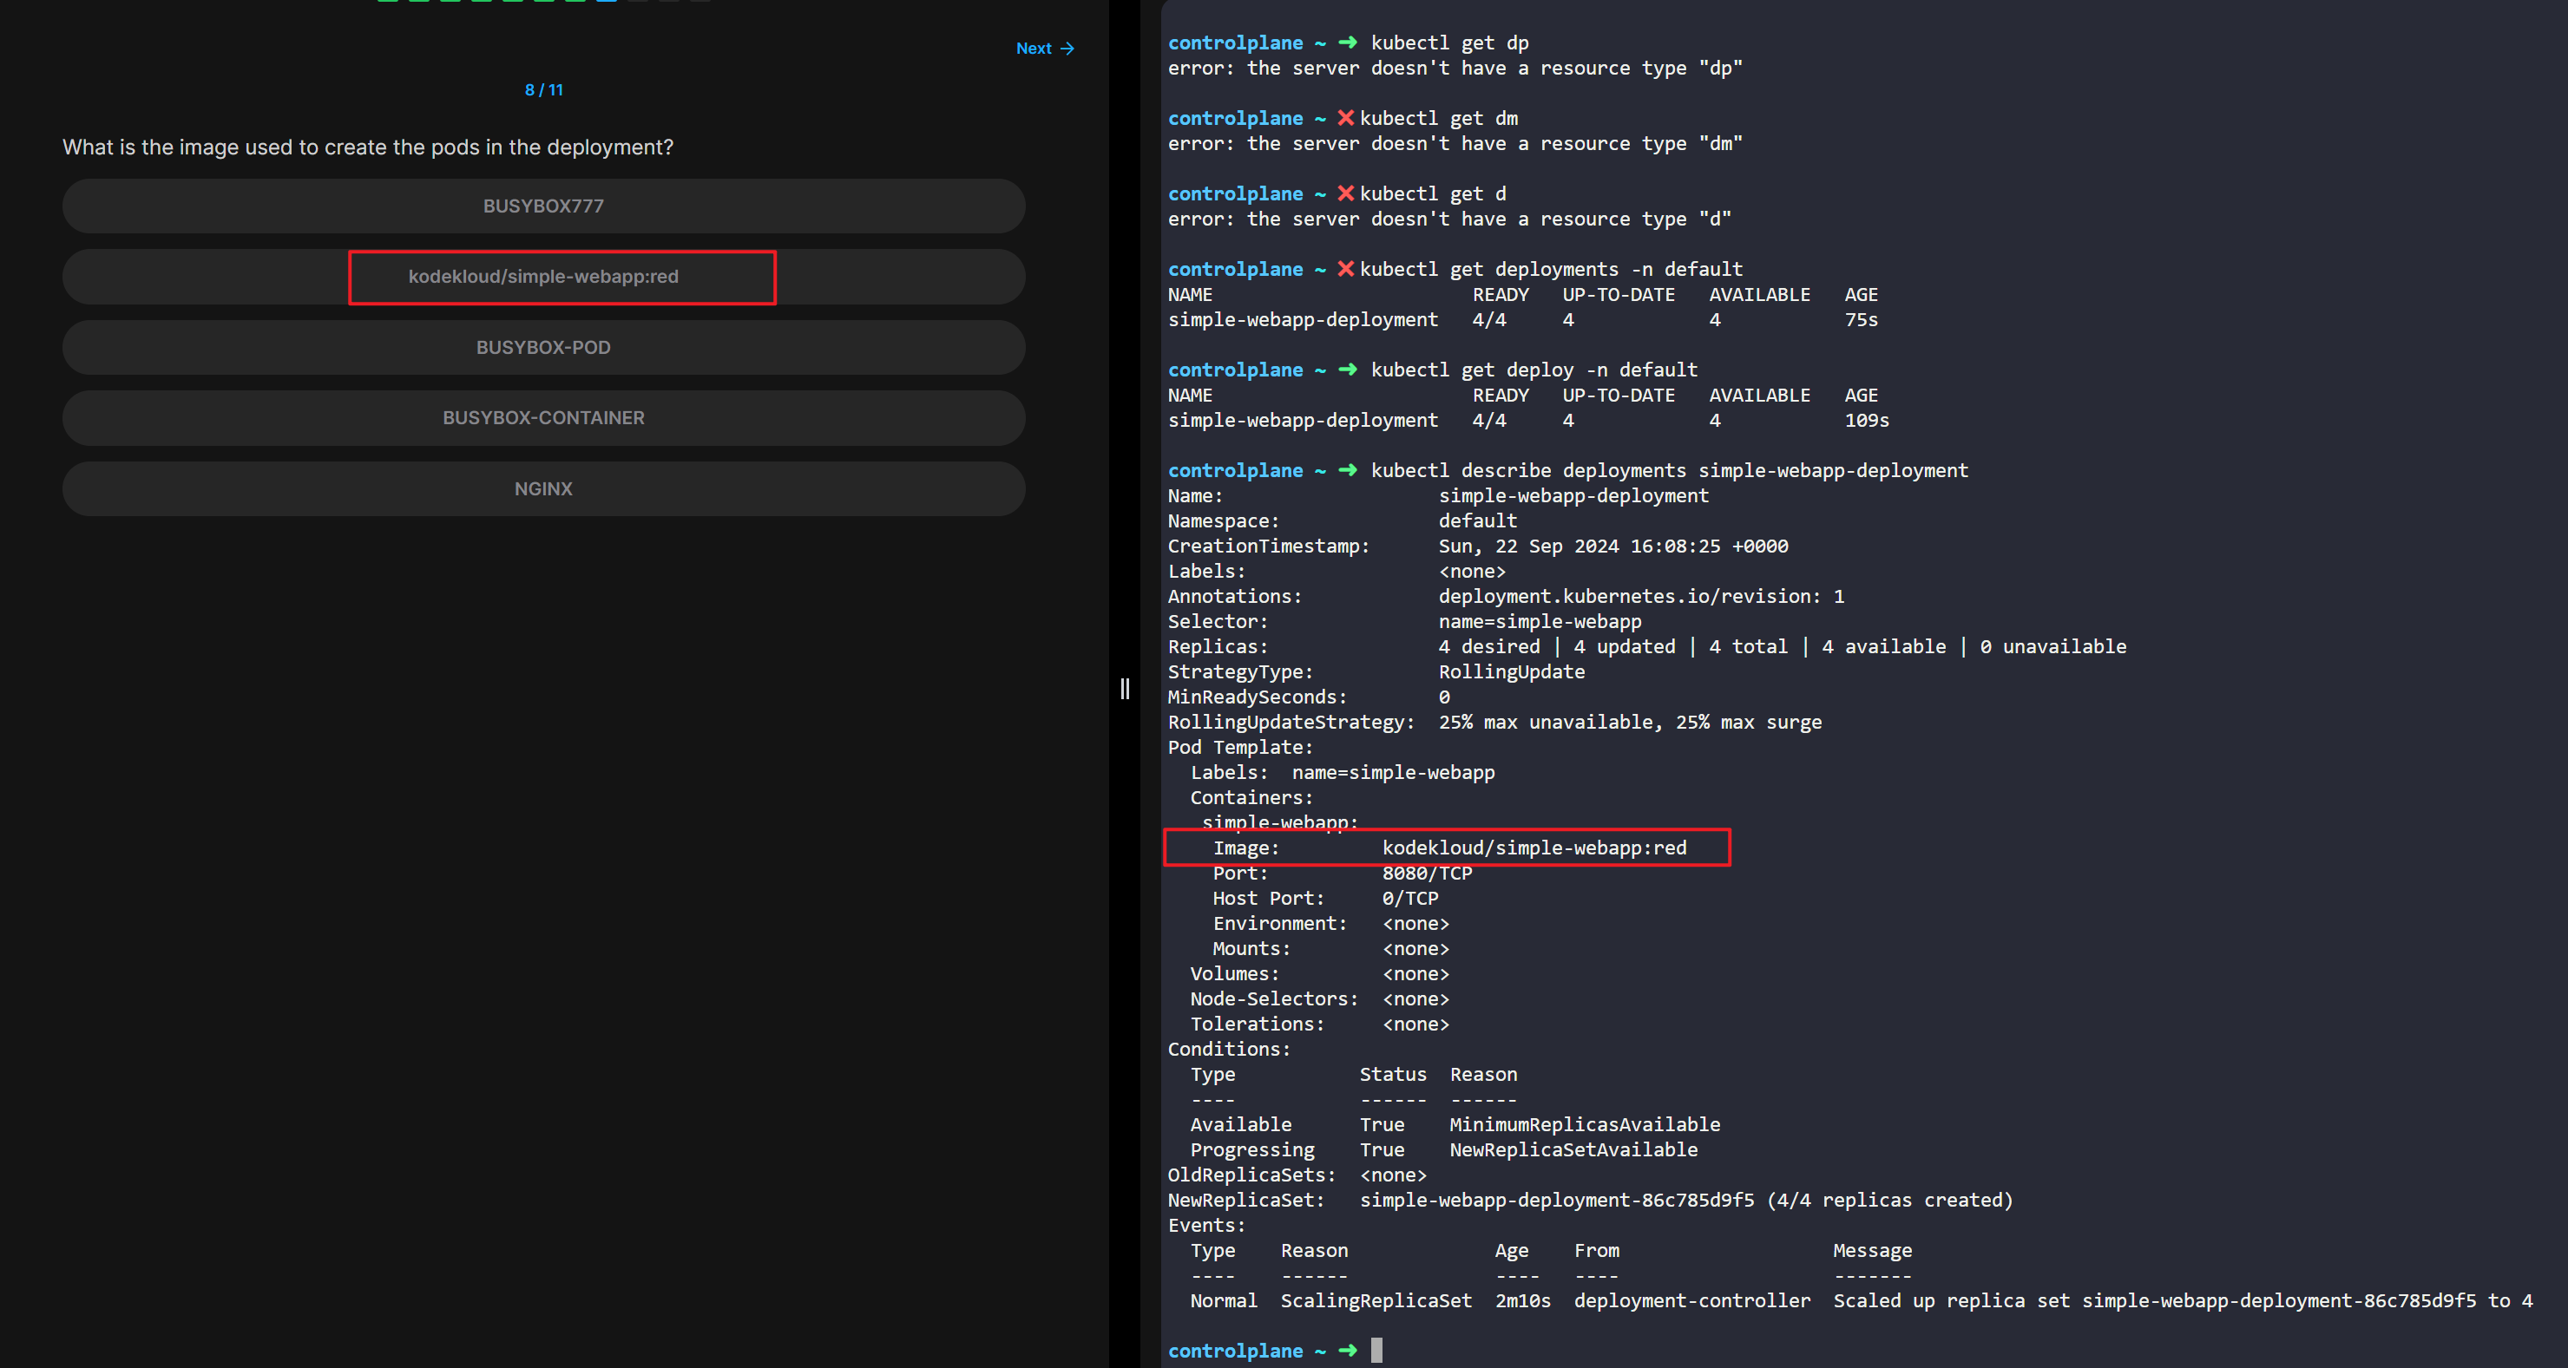Click green arrow before kubectl get dp
This screenshot has width=2568, height=1368.
[x=1347, y=43]
